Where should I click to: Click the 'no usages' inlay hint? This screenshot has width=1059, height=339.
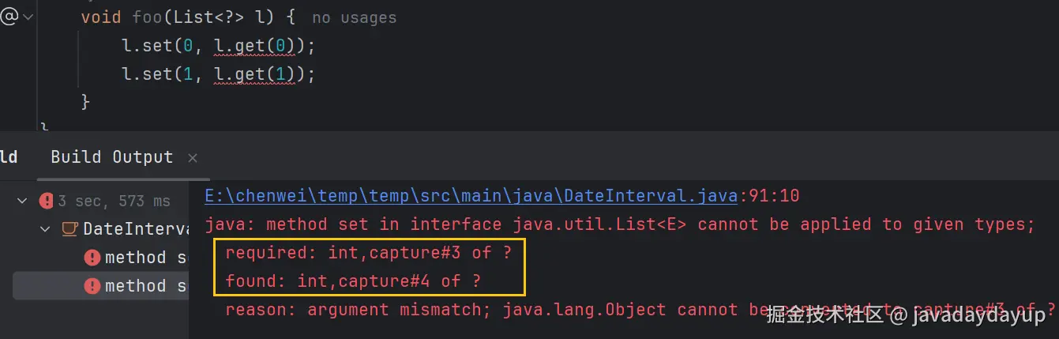tap(354, 17)
